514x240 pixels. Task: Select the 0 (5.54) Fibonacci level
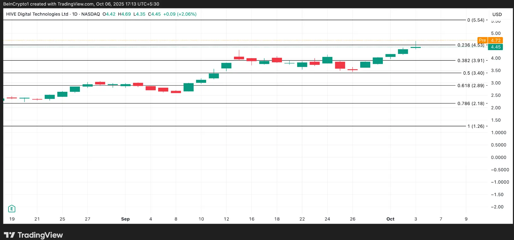coord(476,20)
